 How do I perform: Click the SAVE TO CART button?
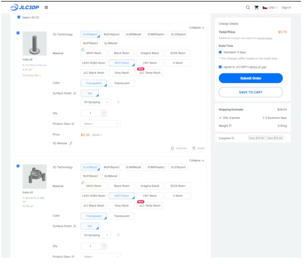tap(250, 92)
